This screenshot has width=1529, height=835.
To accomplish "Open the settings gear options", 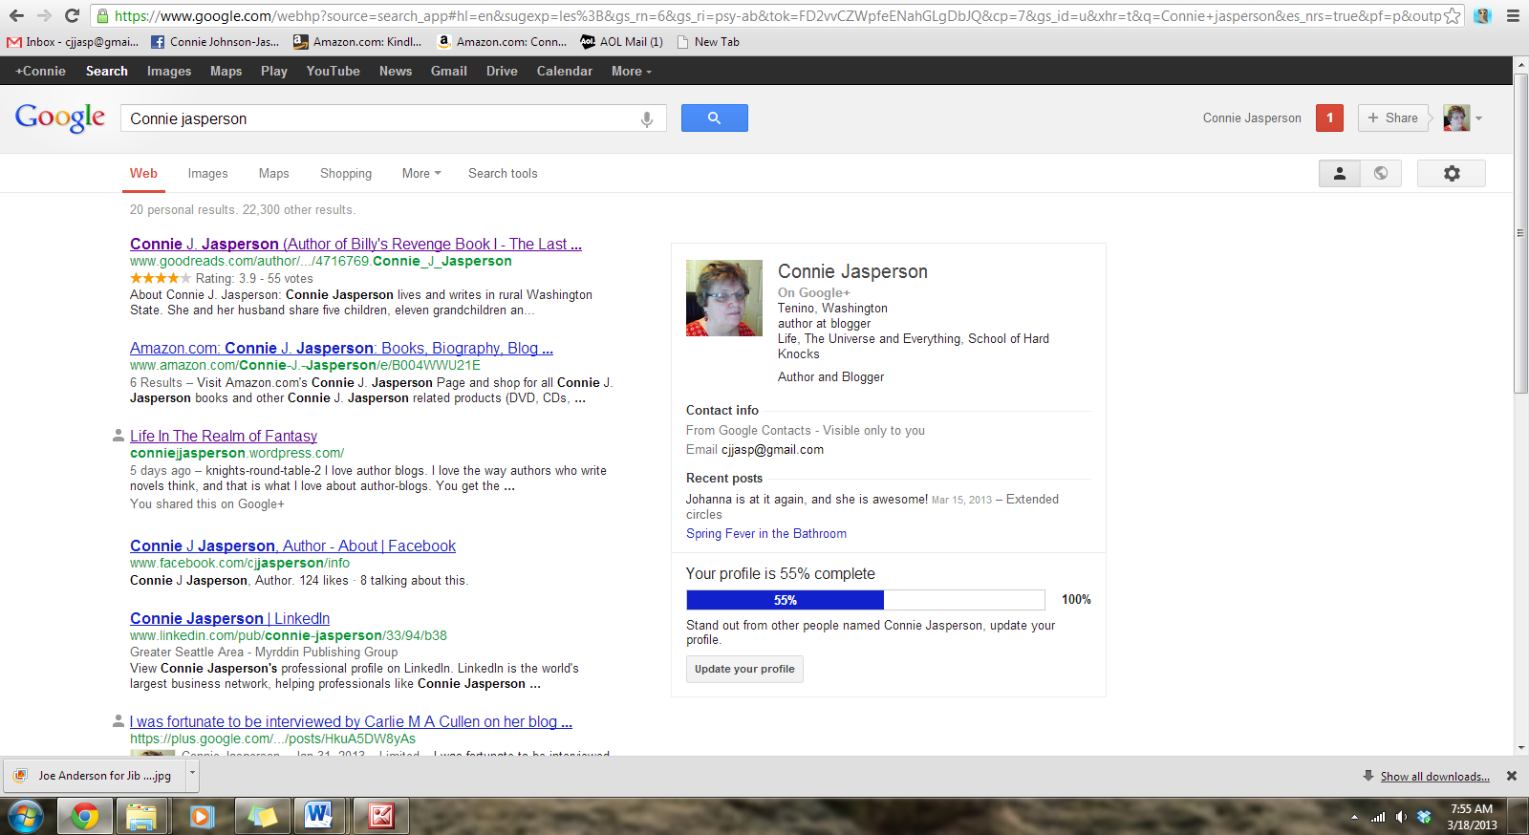I will click(x=1451, y=173).
